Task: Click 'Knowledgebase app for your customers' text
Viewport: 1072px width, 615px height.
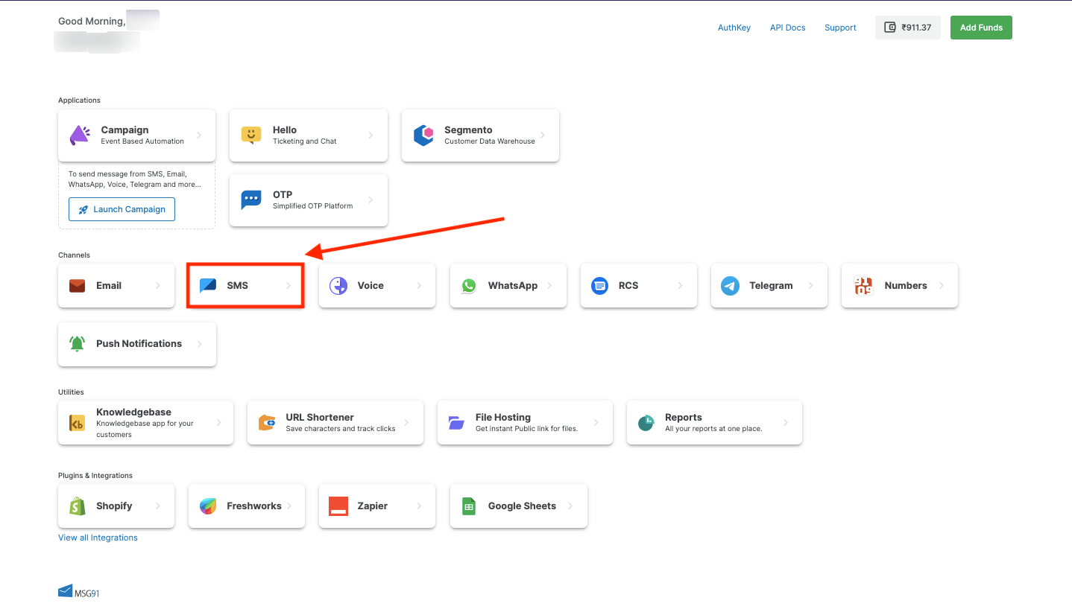Action: (x=145, y=429)
